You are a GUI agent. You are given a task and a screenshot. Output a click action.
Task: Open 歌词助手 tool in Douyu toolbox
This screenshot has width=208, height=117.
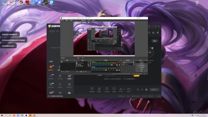pos(69,86)
